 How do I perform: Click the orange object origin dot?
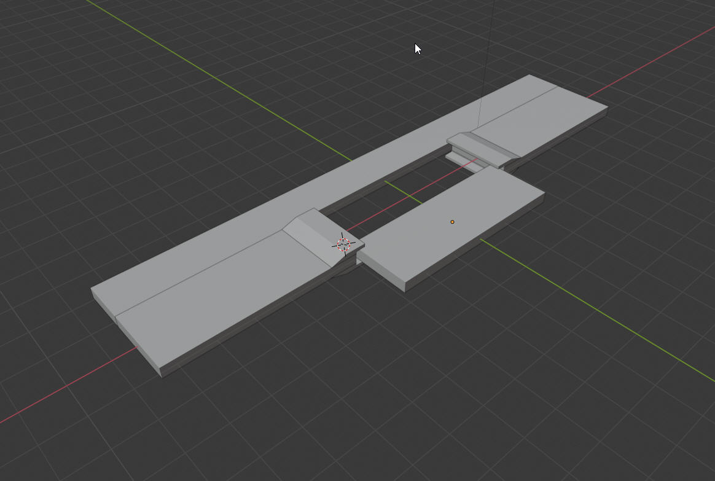click(x=453, y=222)
